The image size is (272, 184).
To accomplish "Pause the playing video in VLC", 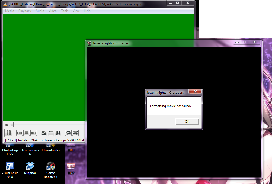I will pos(8,133).
